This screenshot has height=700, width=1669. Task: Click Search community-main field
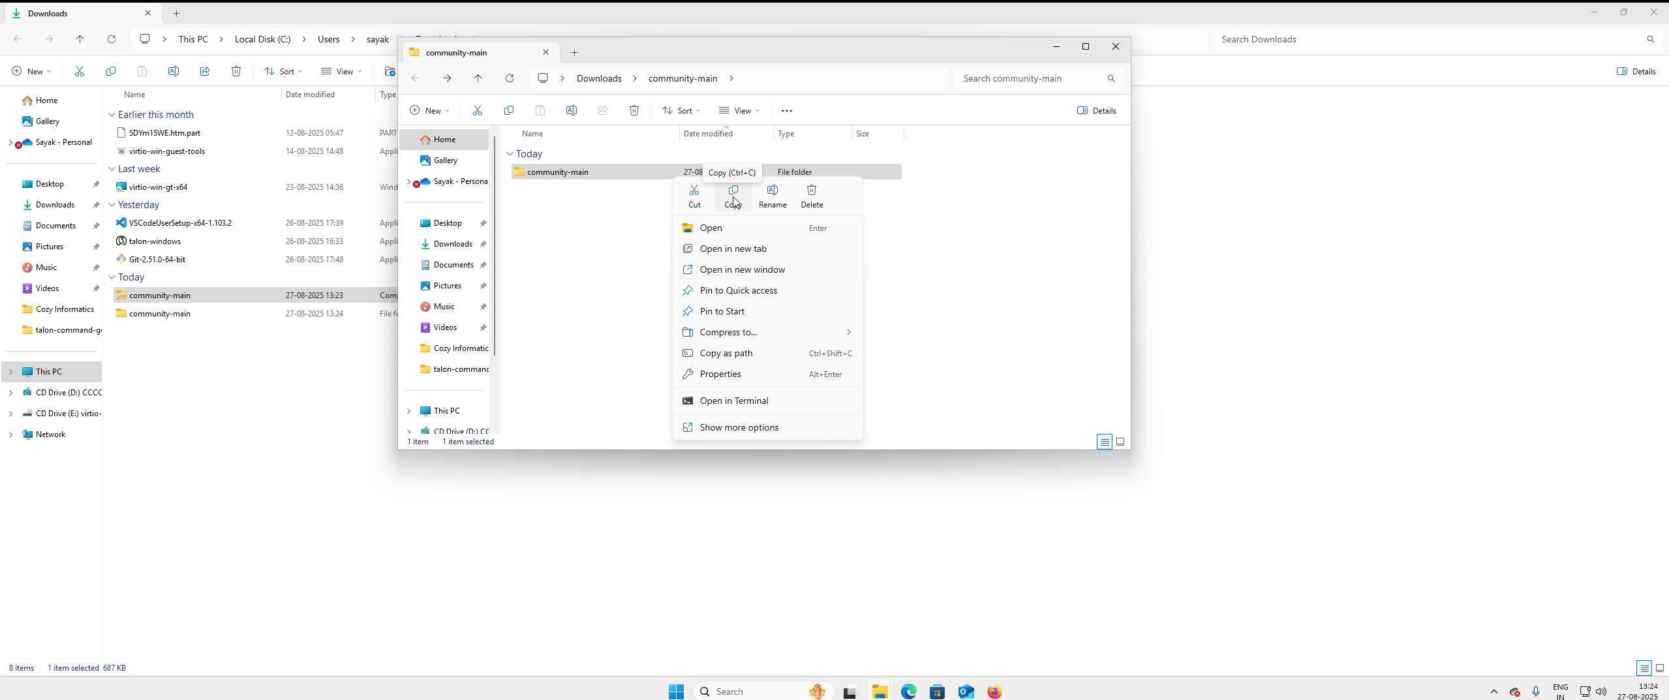pyautogui.click(x=1038, y=78)
